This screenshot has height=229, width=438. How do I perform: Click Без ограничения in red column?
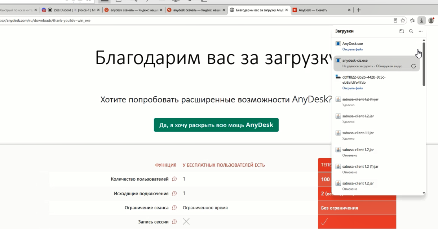[340, 208]
